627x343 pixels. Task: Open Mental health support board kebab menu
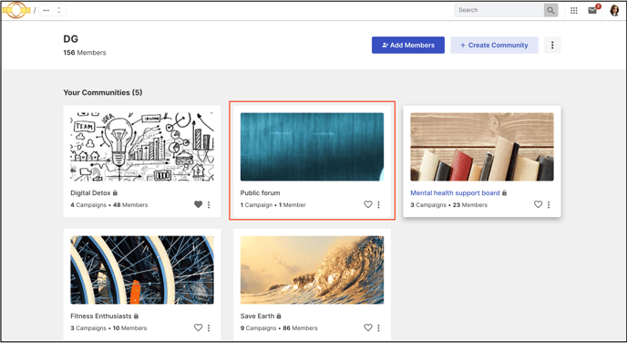pyautogui.click(x=549, y=204)
